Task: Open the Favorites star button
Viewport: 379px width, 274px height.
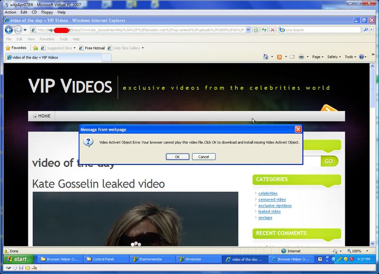Action: [16, 48]
